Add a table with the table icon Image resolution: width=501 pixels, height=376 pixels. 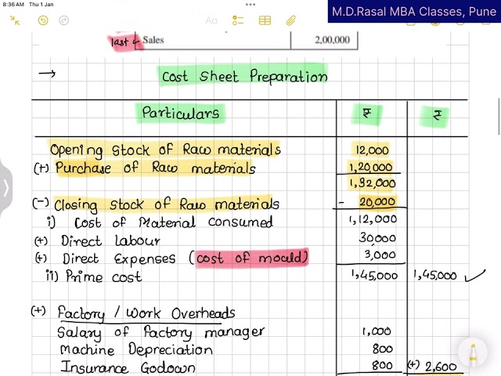[x=265, y=20]
